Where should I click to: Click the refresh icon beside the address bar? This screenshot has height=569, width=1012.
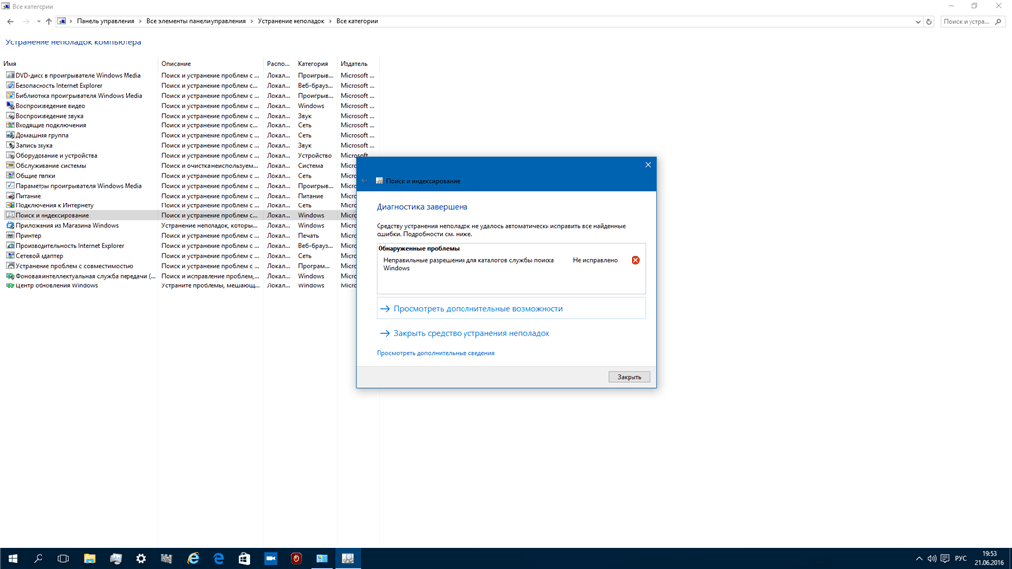pos(929,21)
